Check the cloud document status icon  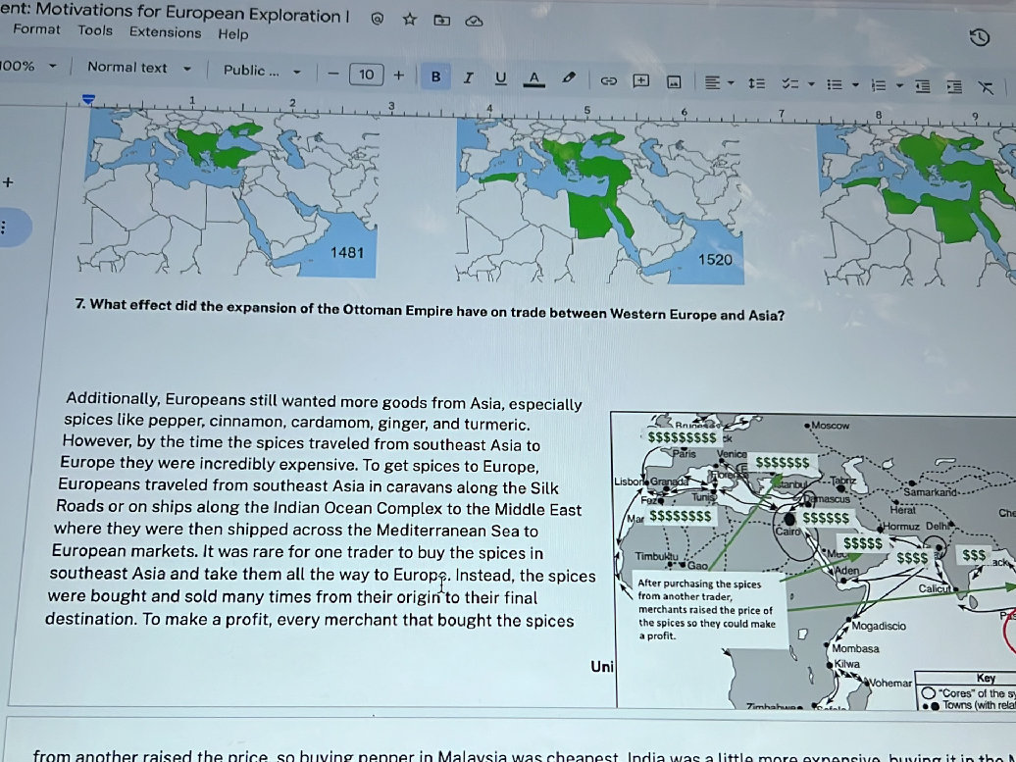pos(475,21)
